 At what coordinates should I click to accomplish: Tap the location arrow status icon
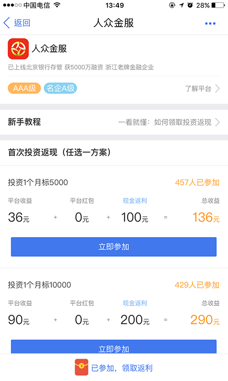pos(182,5)
